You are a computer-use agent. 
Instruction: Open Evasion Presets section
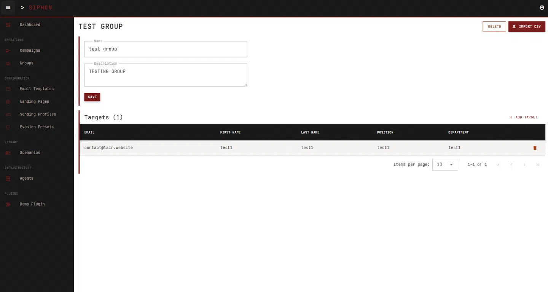(37, 127)
